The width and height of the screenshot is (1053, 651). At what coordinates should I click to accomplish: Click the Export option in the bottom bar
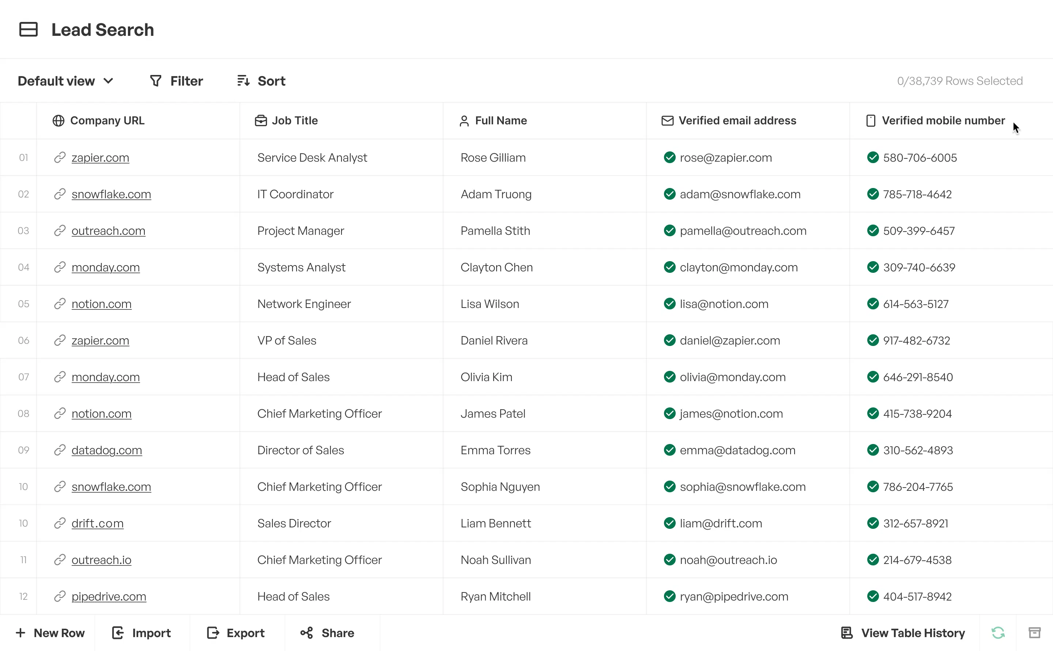(235, 632)
